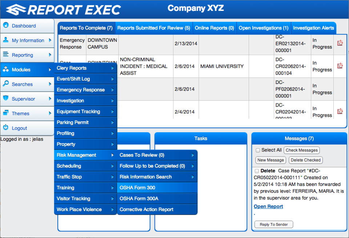Click the Check Messages button
The image size is (349, 238).
(x=302, y=150)
